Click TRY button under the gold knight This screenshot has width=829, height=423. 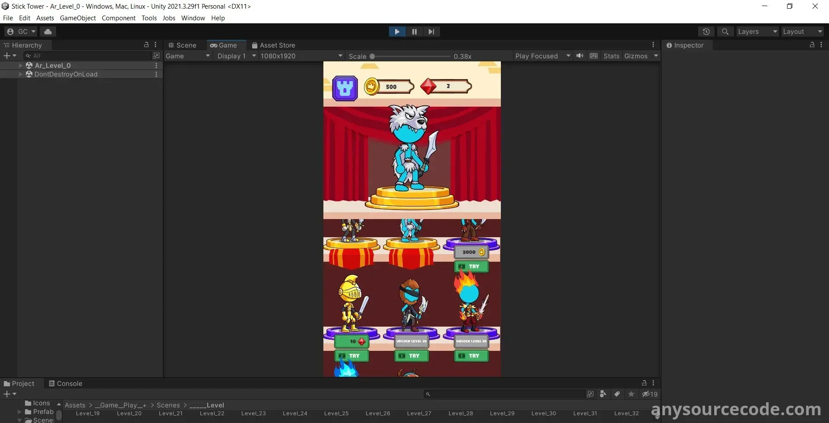coord(351,356)
